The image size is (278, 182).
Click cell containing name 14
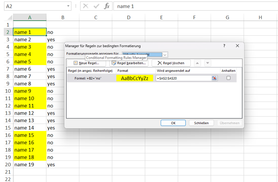pos(30,128)
